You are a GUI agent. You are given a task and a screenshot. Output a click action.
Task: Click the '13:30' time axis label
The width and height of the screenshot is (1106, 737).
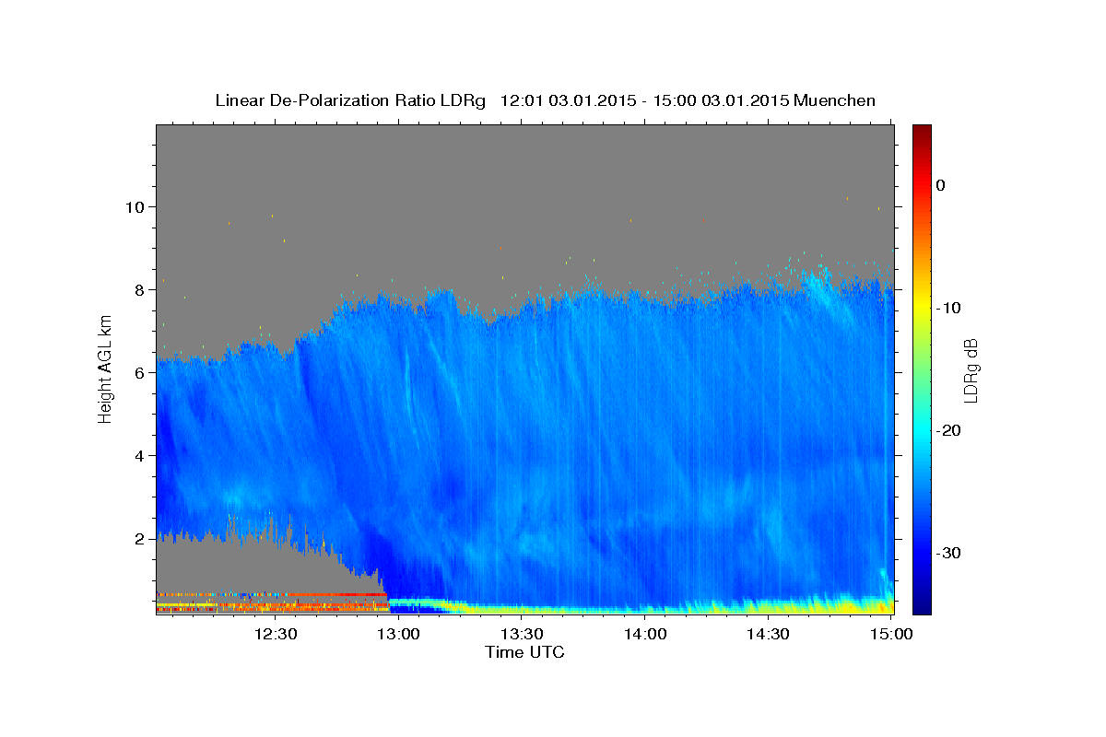(x=522, y=635)
